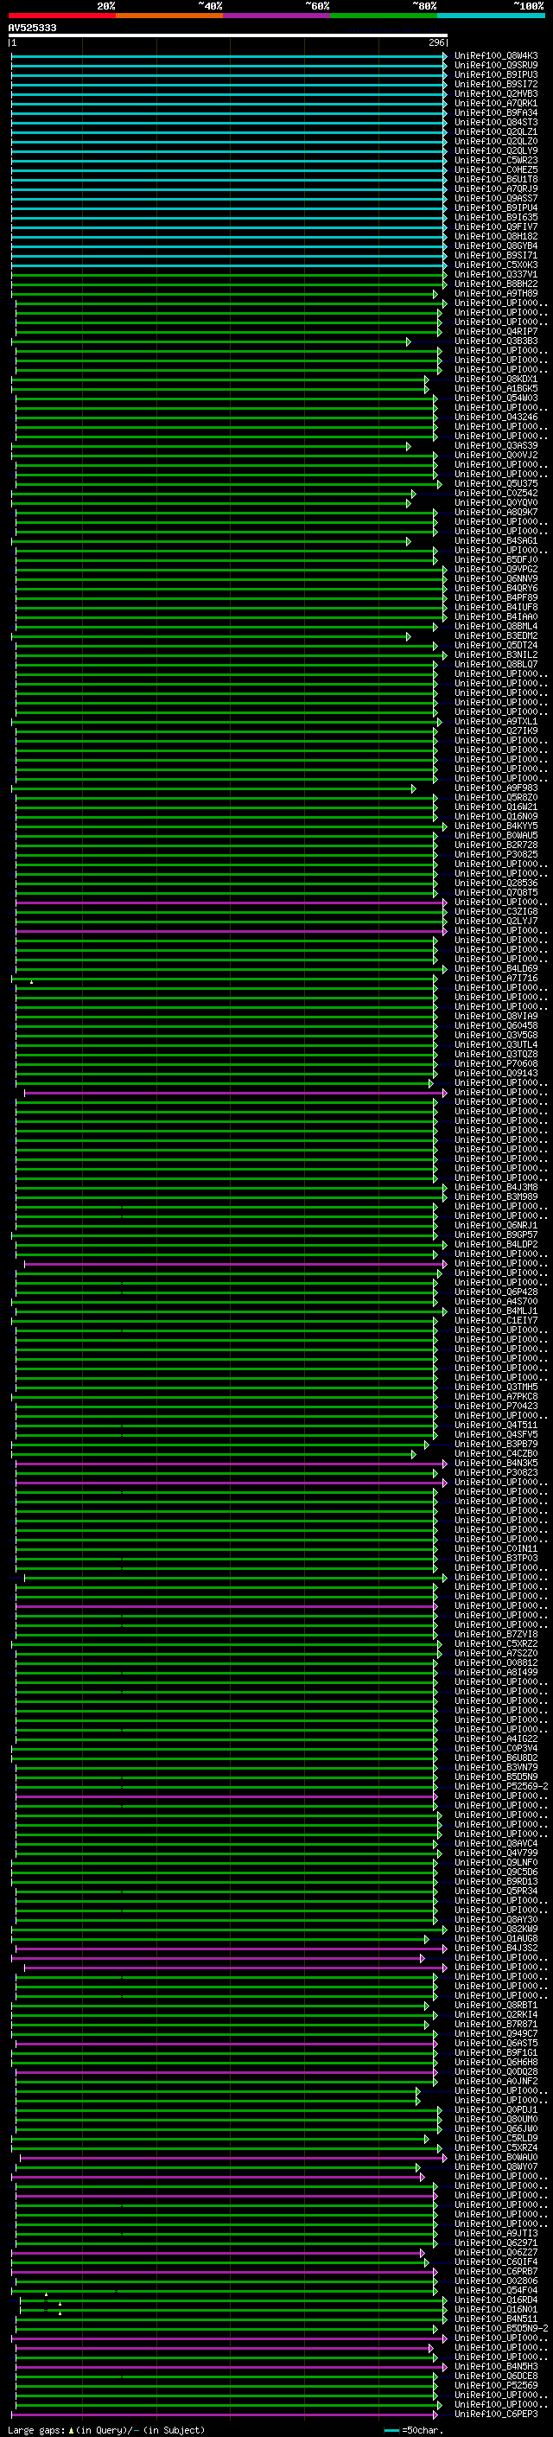Select hit UniRef100_Q8KDX1
Image resolution: width=553 pixels, height=2437 pixels.
click(x=495, y=380)
